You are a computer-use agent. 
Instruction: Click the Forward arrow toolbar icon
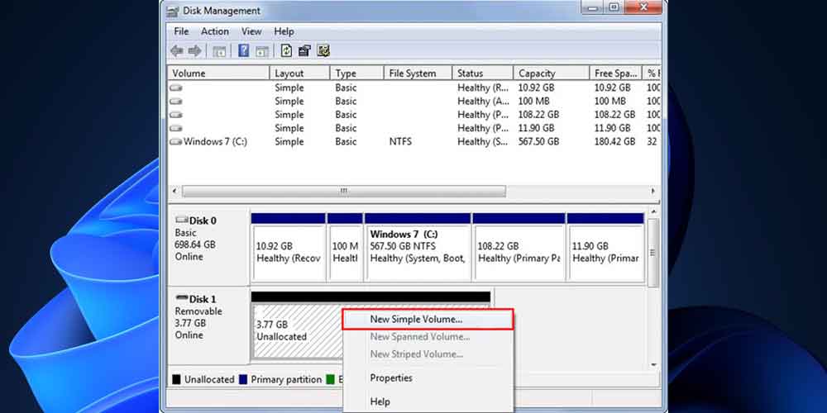pyautogui.click(x=194, y=51)
